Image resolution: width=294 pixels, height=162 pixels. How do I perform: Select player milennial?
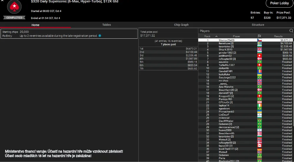(224, 118)
